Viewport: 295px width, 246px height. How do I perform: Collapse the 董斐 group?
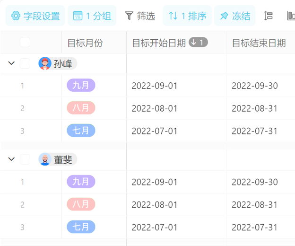[x=11, y=159]
